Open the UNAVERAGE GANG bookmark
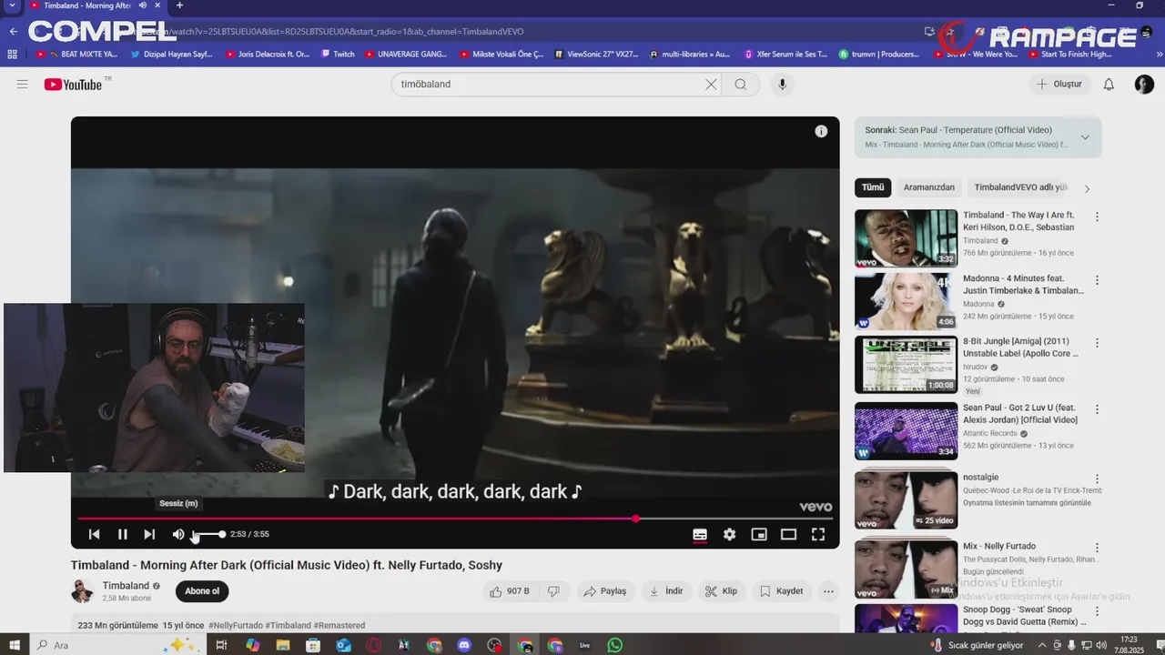Image resolution: width=1165 pixels, height=655 pixels. (406, 55)
